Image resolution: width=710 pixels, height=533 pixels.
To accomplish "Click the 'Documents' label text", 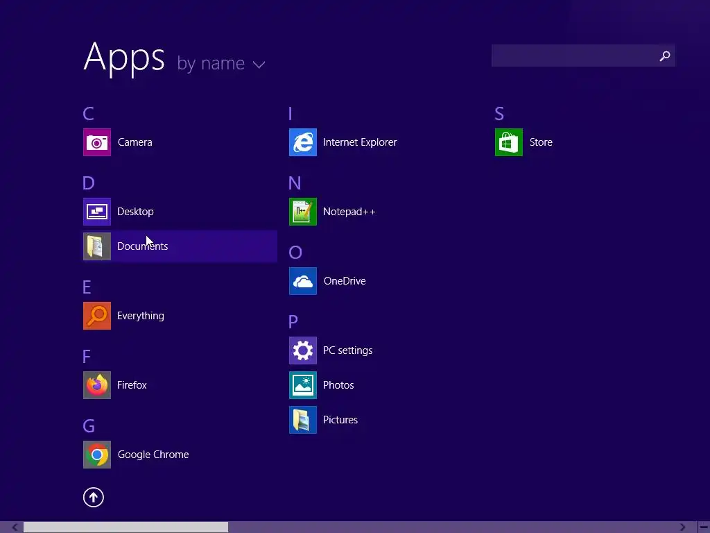I will [x=143, y=246].
